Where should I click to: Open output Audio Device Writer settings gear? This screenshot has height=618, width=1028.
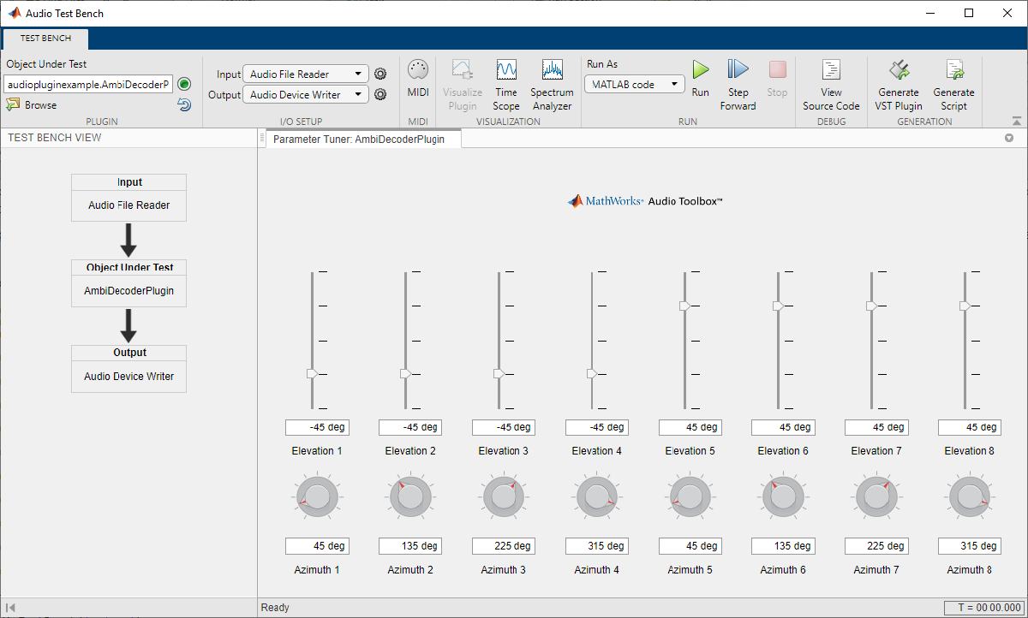tap(380, 95)
